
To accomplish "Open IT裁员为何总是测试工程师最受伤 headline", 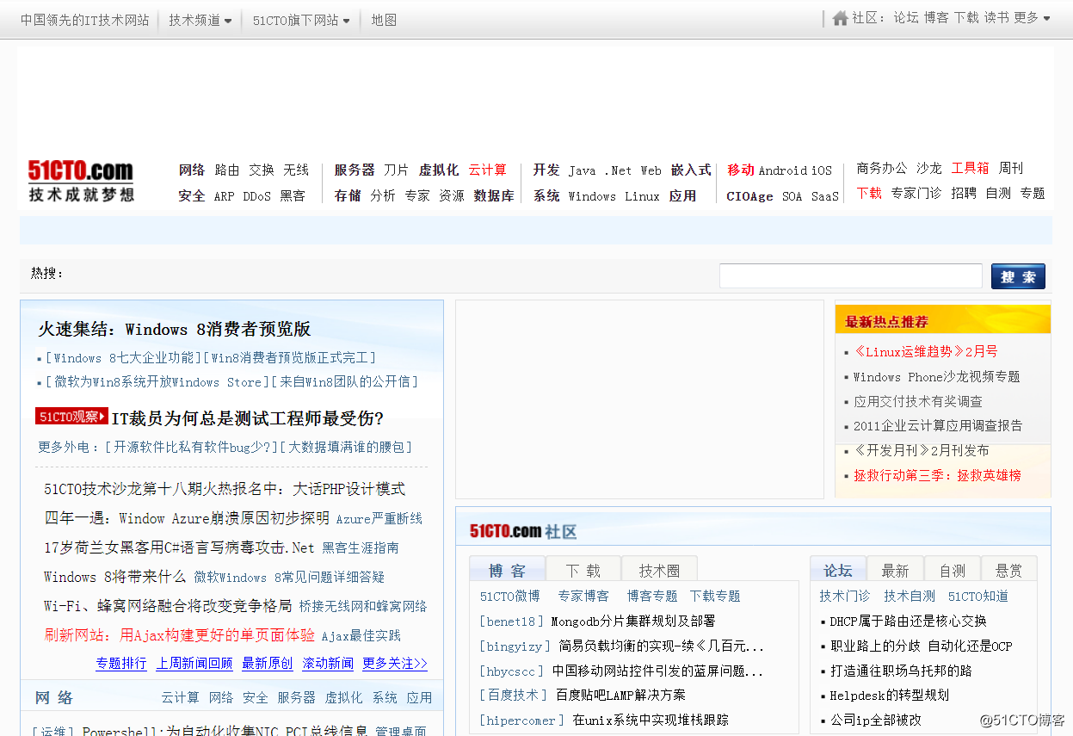I will [248, 418].
